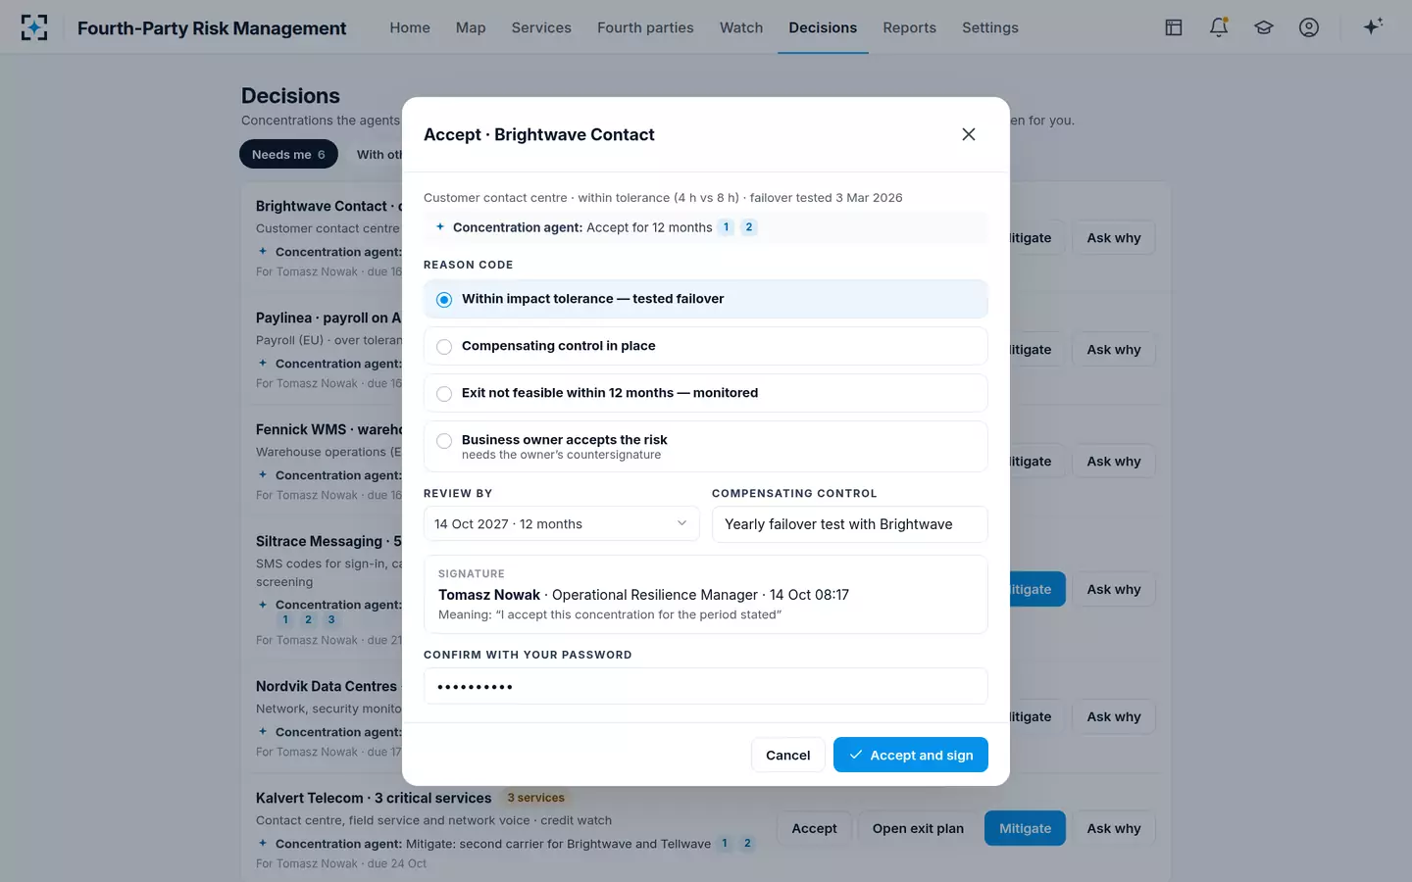1412x882 pixels.
Task: Click the Accept and sign button
Action: pos(911,755)
